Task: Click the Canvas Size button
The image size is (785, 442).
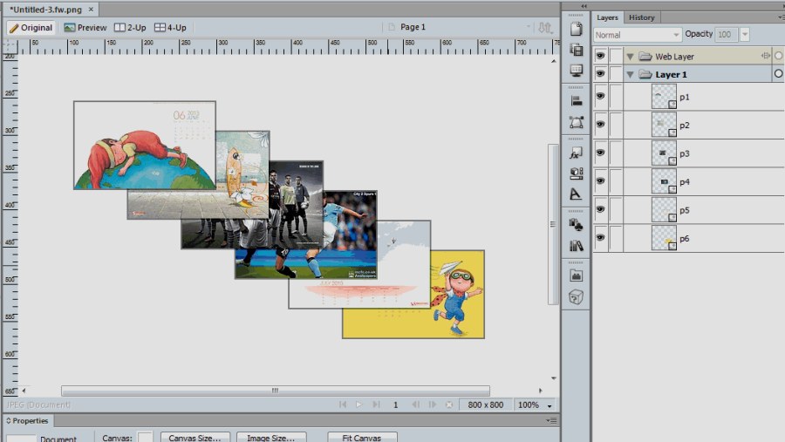Action: (x=195, y=437)
